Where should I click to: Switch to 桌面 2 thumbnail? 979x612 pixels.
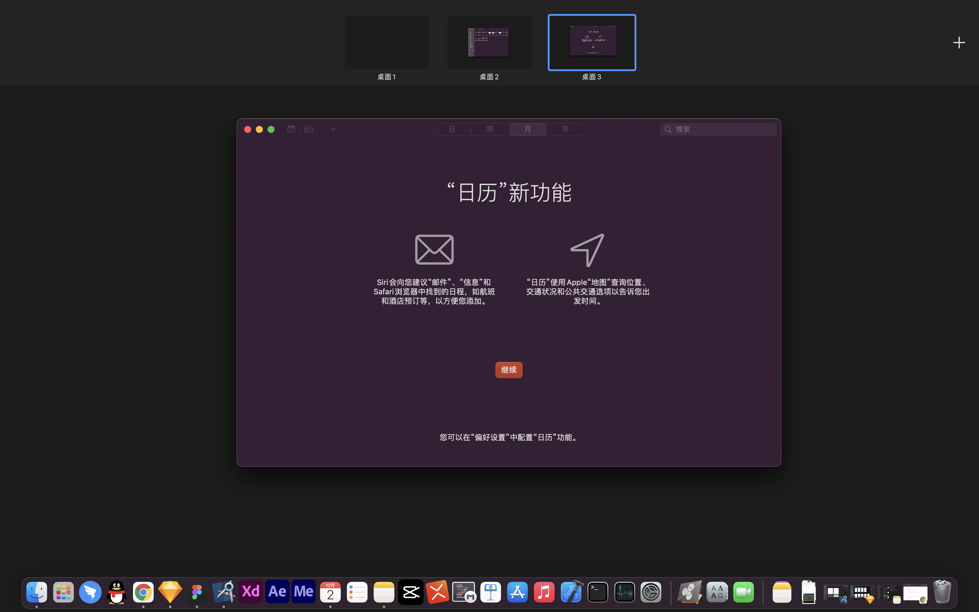pyautogui.click(x=489, y=43)
